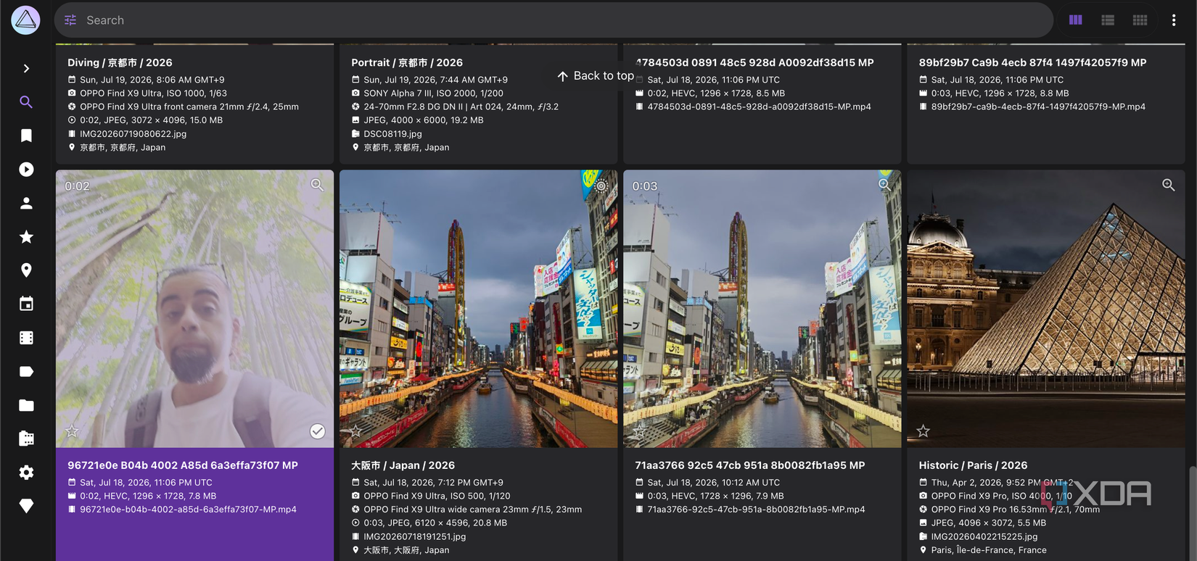The image size is (1197, 561).
Task: Open Folders via the folder sidebar icon
Action: pos(26,405)
